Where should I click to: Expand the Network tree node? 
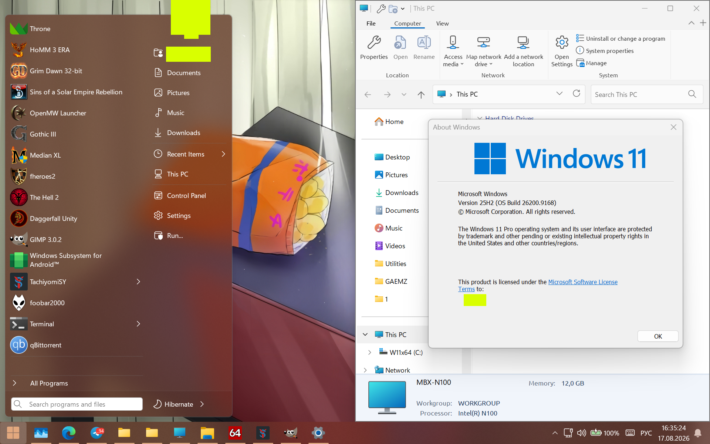click(365, 370)
